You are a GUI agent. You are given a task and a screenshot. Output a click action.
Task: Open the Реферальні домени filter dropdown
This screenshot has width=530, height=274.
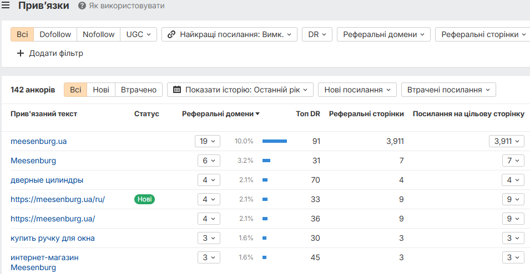[x=383, y=34]
